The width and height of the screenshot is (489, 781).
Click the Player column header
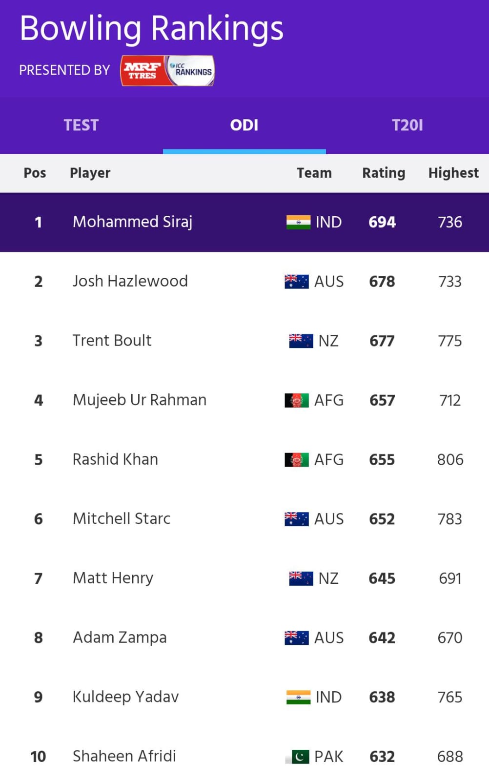[90, 173]
